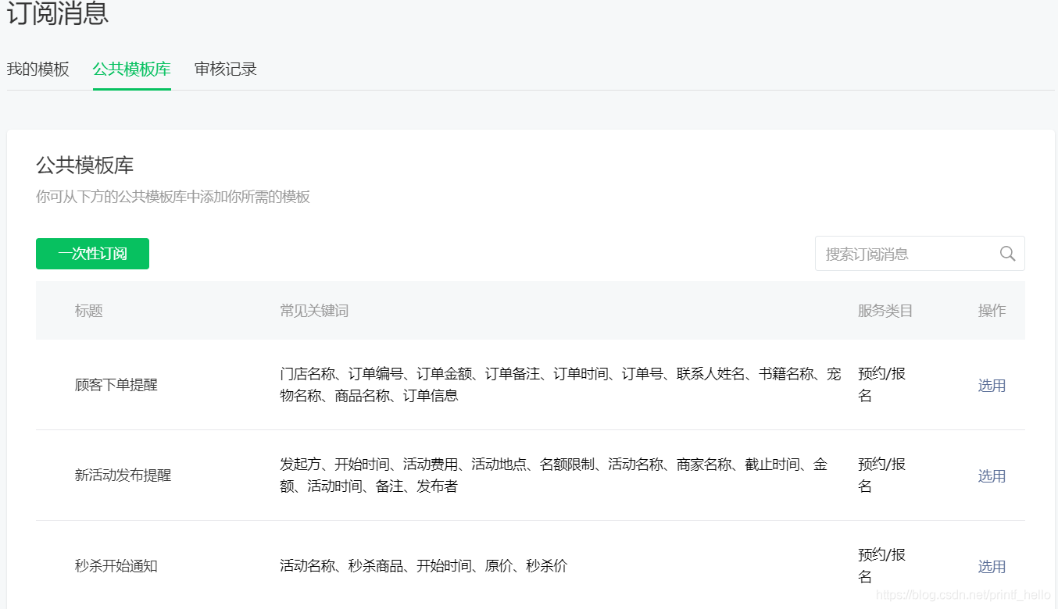The height and width of the screenshot is (609, 1058).
Task: Switch to 我的模板 tab
Action: tap(38, 69)
